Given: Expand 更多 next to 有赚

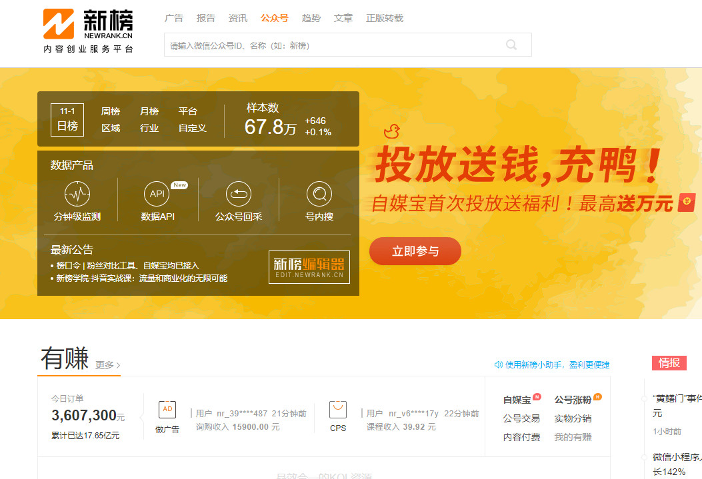Looking at the screenshot, I should coord(108,365).
